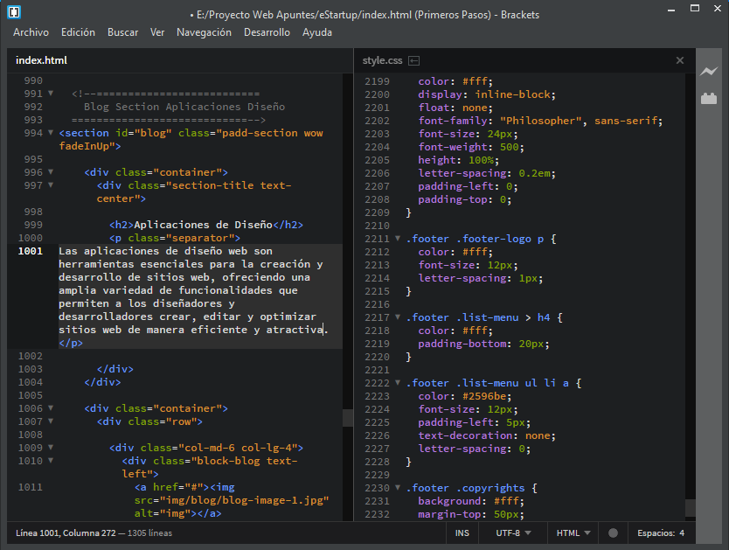The width and height of the screenshot is (729, 550).
Task: Collapse the container div at line 996
Action: point(51,172)
